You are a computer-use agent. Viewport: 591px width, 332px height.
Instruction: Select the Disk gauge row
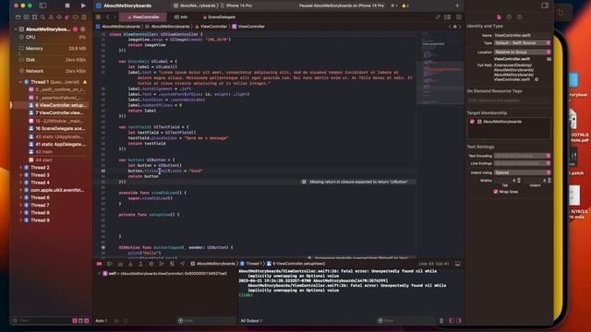tap(52, 60)
